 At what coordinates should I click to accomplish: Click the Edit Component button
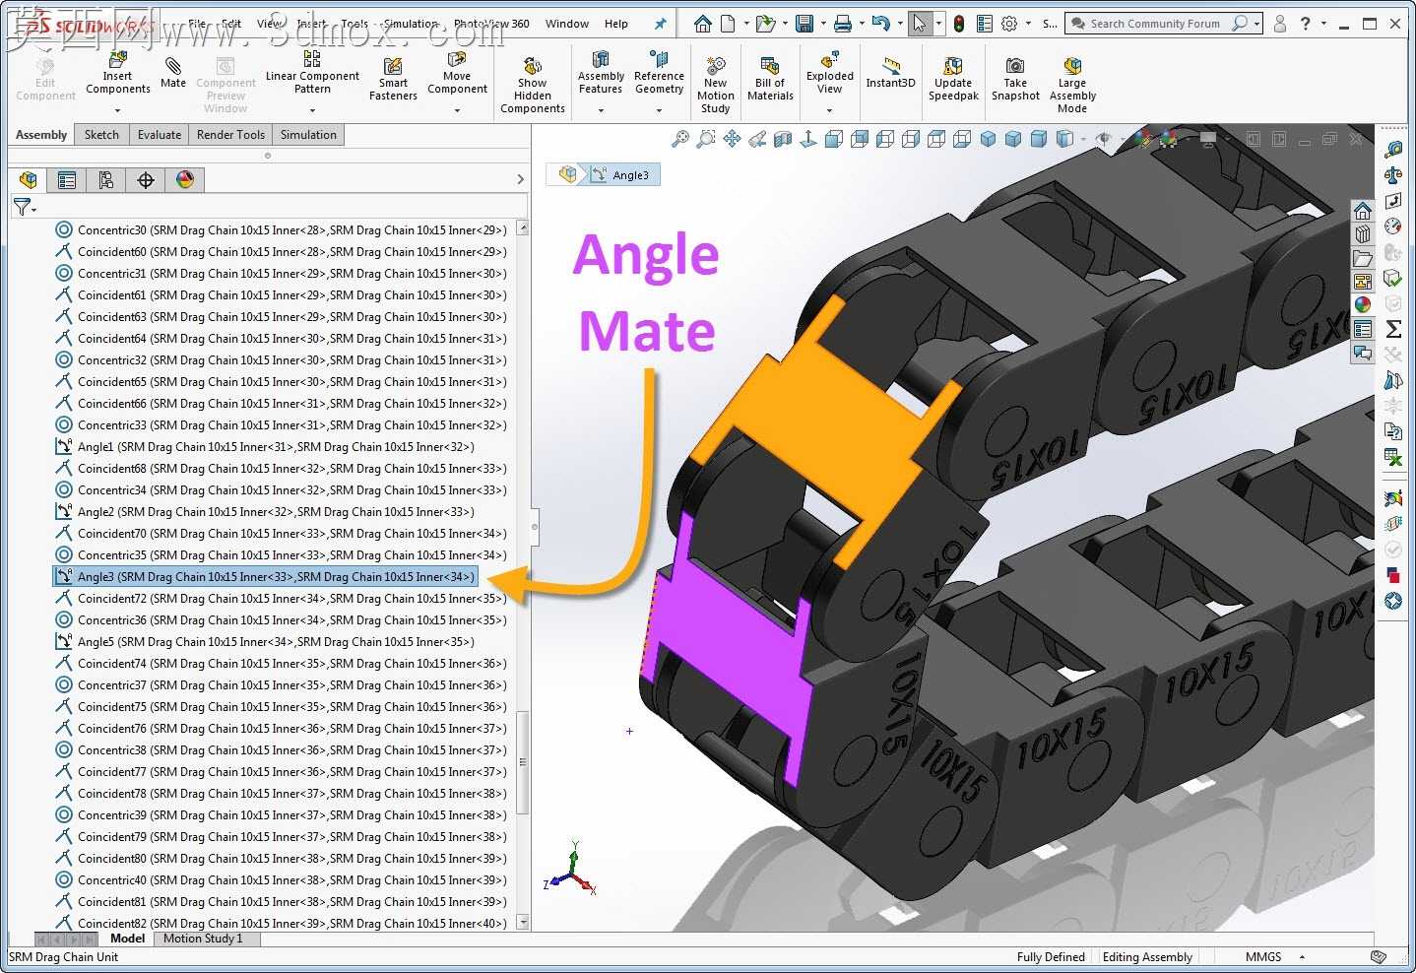(45, 79)
